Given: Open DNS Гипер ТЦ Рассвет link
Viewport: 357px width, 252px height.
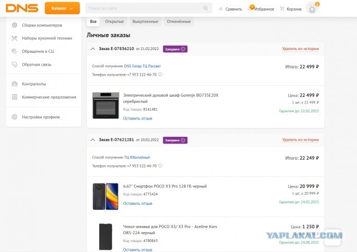Looking at the screenshot, I should point(142,66).
